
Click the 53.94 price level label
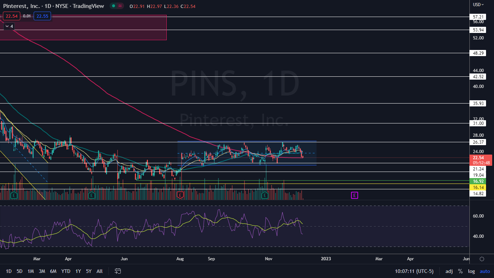(x=479, y=30)
